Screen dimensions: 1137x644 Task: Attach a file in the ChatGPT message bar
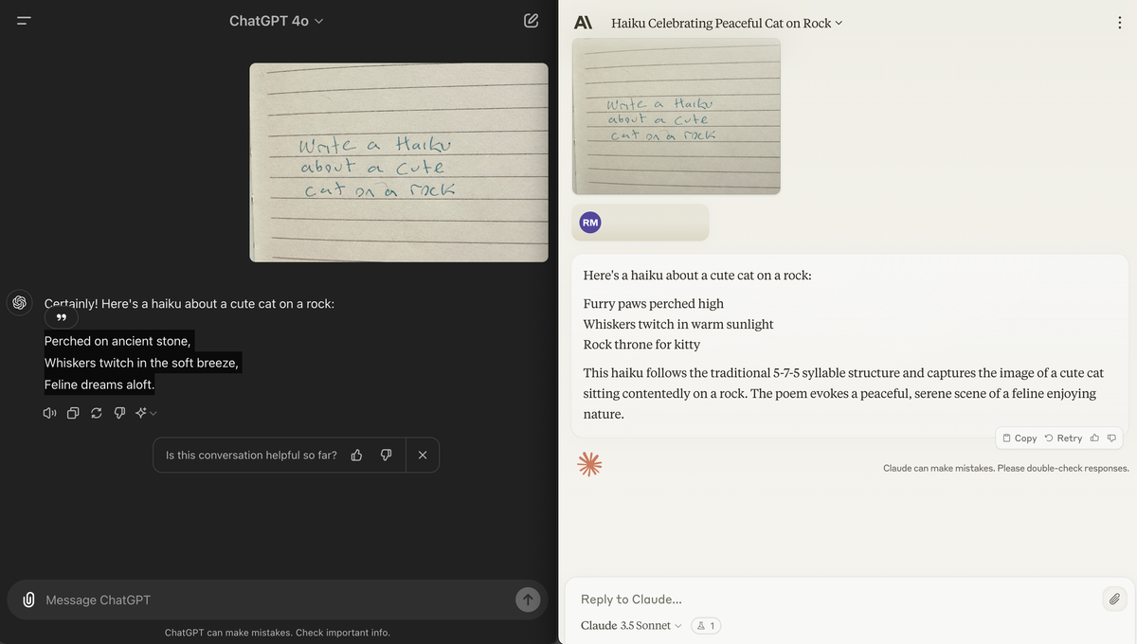coord(27,599)
